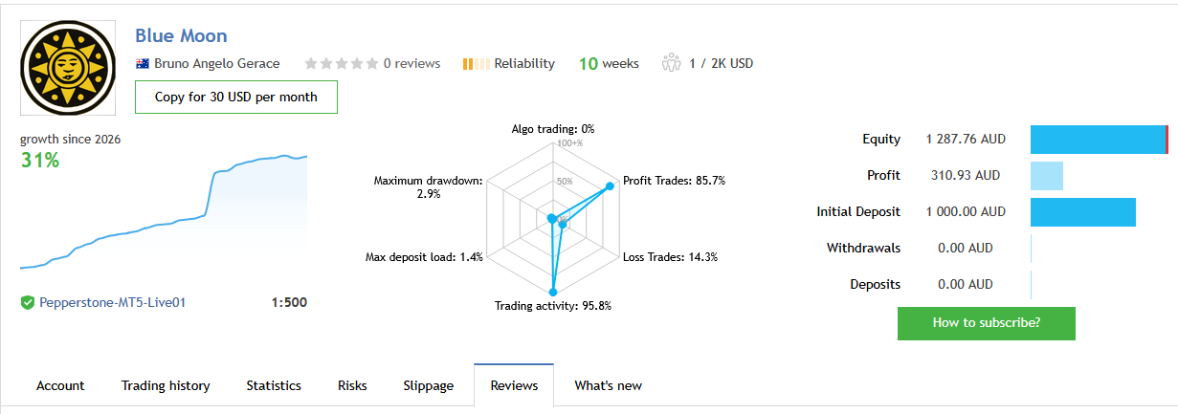Open the Pepperstone-MT5-Live01 server link
Viewport: 1178px width, 414px height.
112,303
